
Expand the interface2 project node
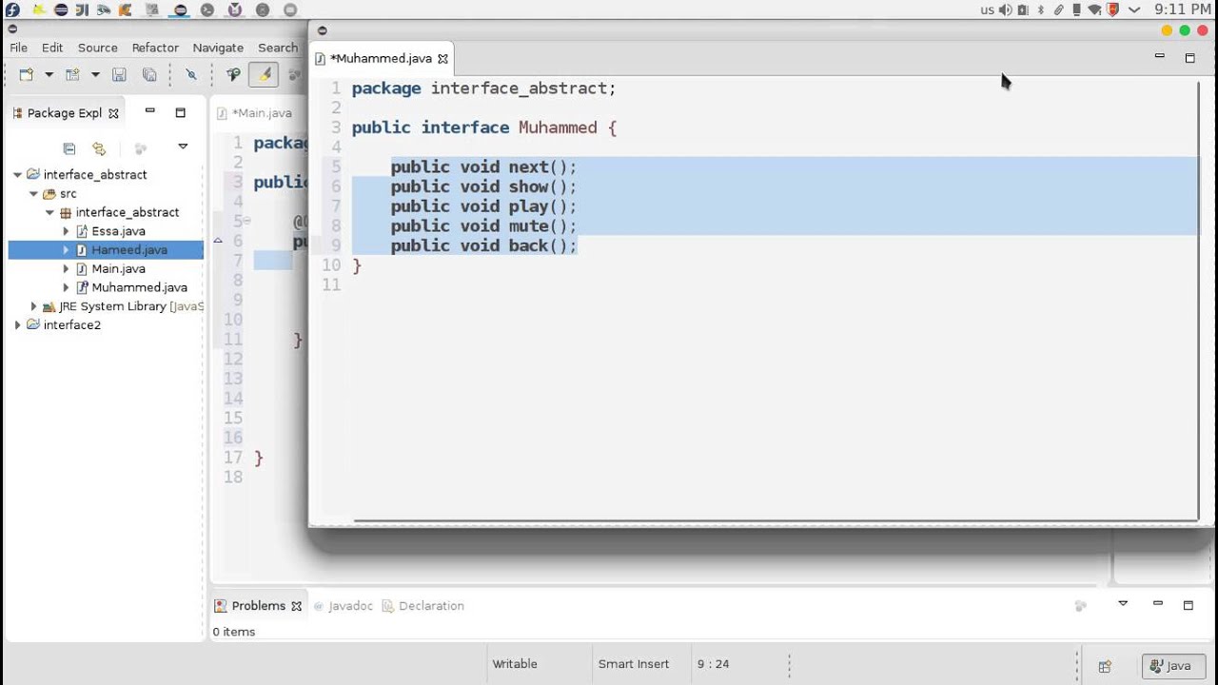click(17, 325)
